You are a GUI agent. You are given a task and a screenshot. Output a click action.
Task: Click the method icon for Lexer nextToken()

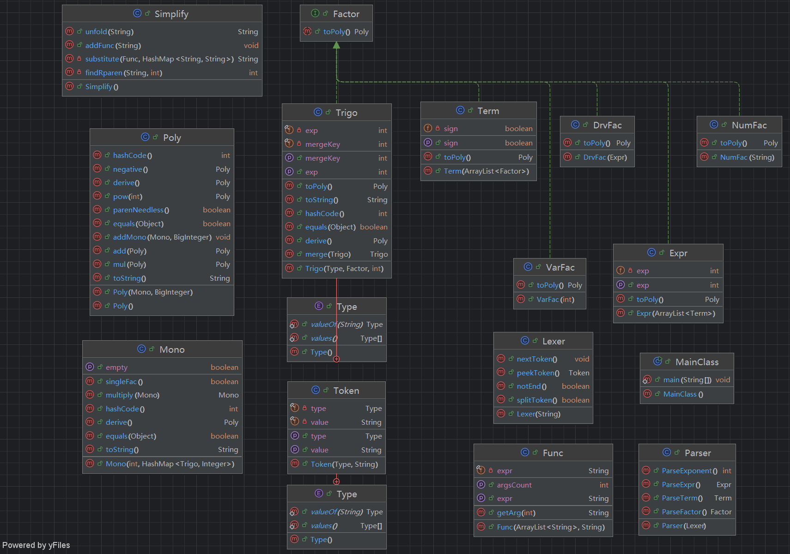click(x=501, y=359)
